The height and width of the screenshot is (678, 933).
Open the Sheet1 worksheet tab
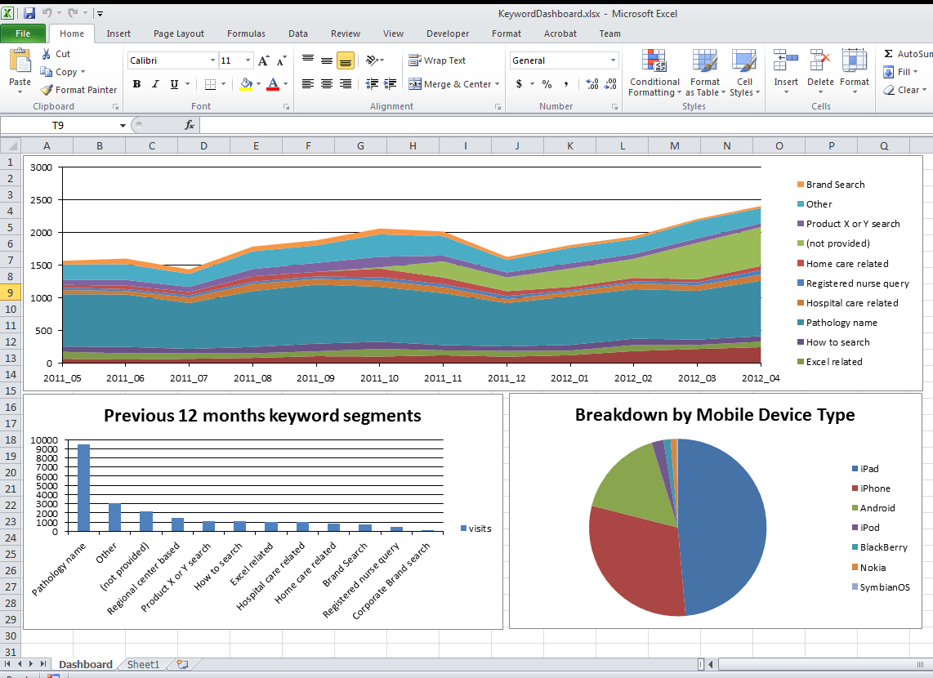(142, 664)
